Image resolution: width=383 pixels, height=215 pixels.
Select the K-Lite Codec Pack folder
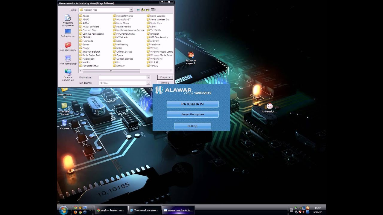coord(90,55)
